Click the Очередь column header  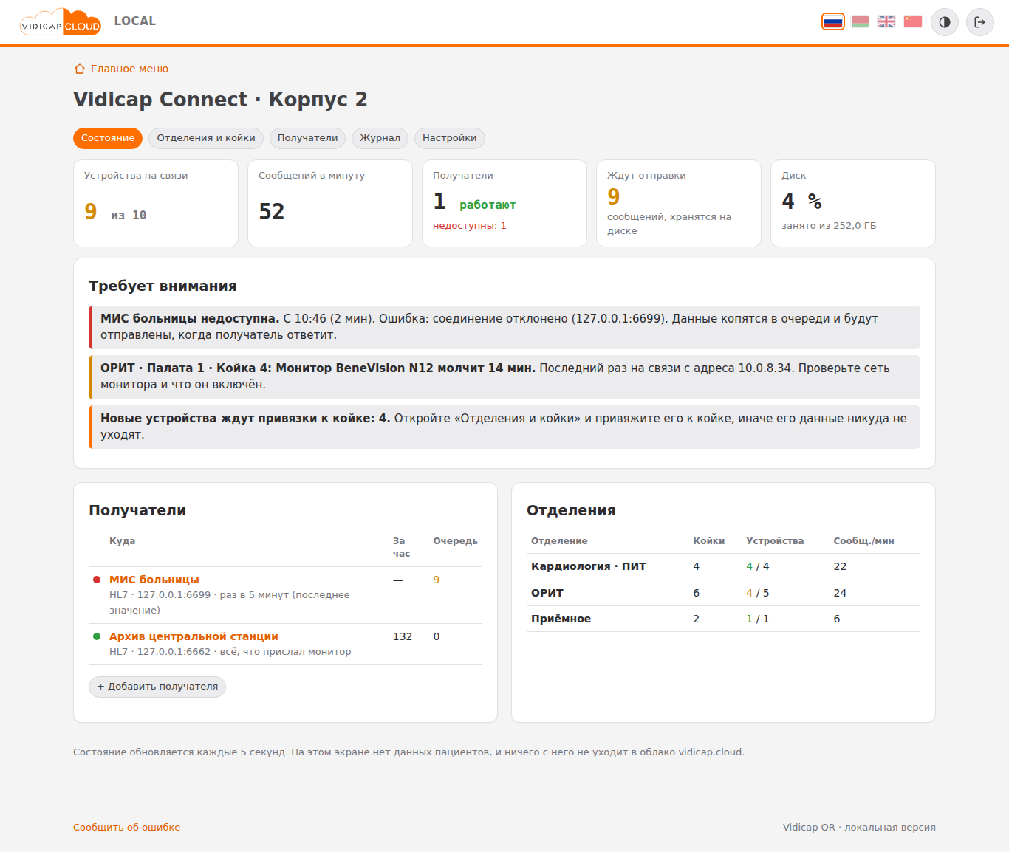pos(456,541)
